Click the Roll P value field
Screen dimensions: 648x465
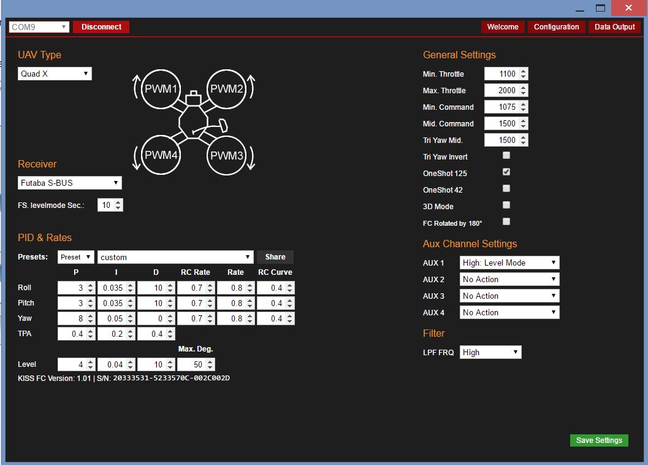71,288
